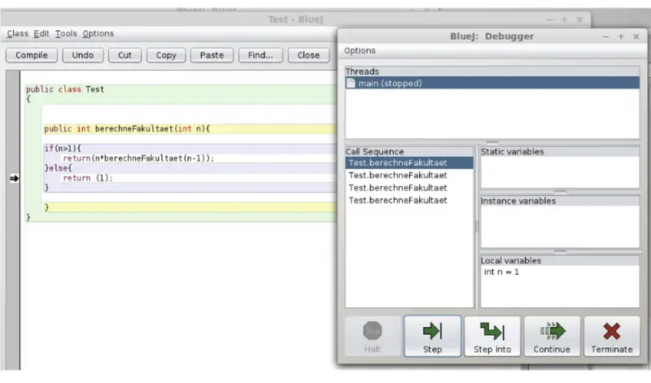Click the Step debugger button
This screenshot has width=651, height=383.
[x=432, y=337]
